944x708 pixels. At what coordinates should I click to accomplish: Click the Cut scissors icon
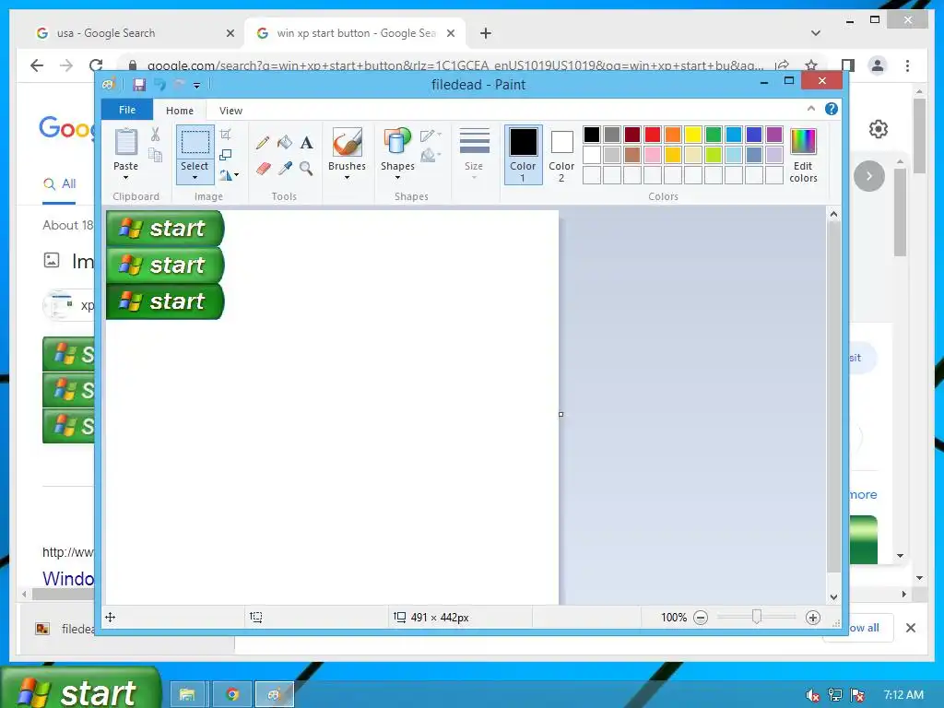(x=155, y=134)
